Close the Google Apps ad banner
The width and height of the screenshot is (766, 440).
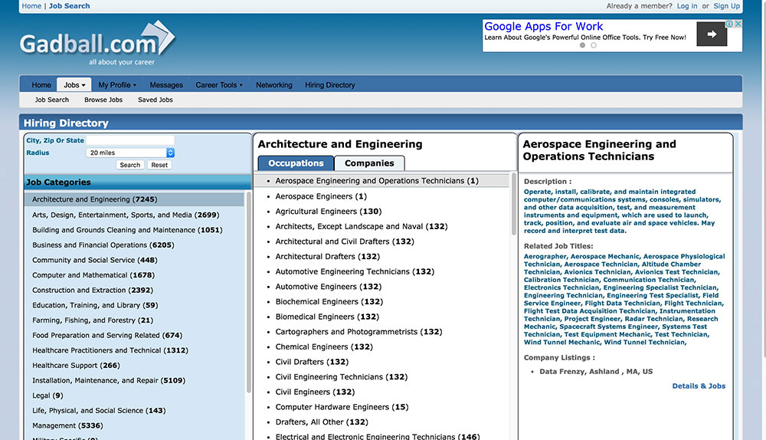click(738, 25)
